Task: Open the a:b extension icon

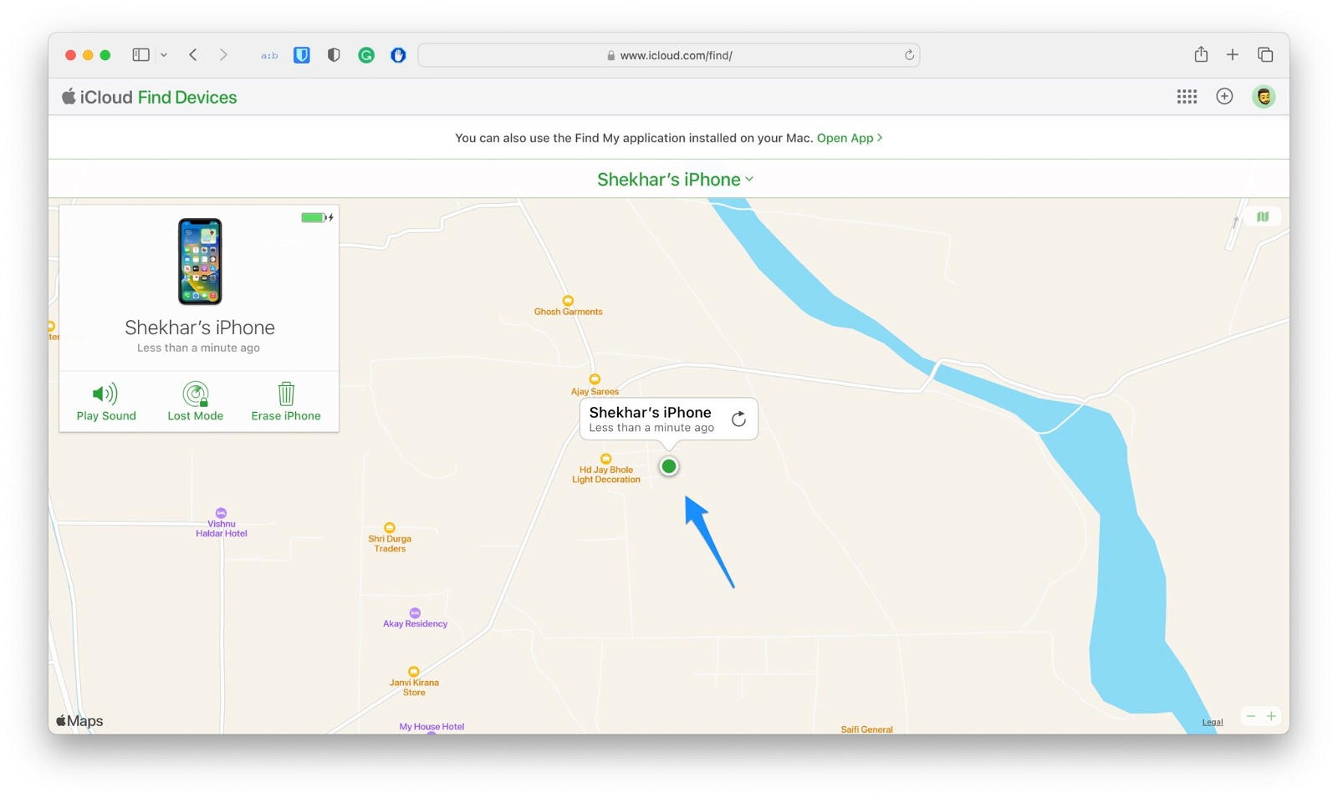Action: tap(269, 55)
